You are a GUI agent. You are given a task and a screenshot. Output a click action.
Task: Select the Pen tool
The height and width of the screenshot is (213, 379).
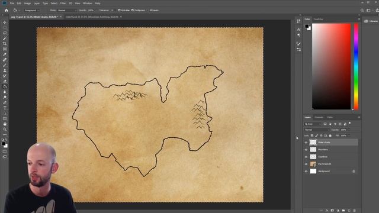pos(5,102)
